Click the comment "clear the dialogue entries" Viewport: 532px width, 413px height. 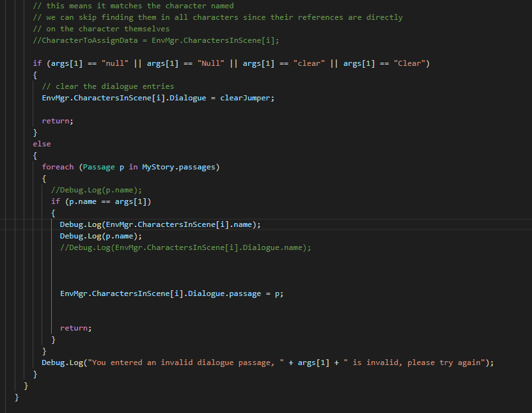108,86
